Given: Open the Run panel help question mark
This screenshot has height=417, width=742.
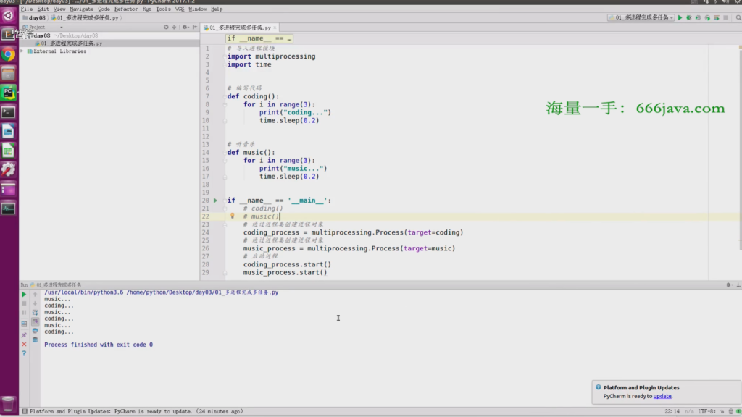Looking at the screenshot, I should (24, 353).
